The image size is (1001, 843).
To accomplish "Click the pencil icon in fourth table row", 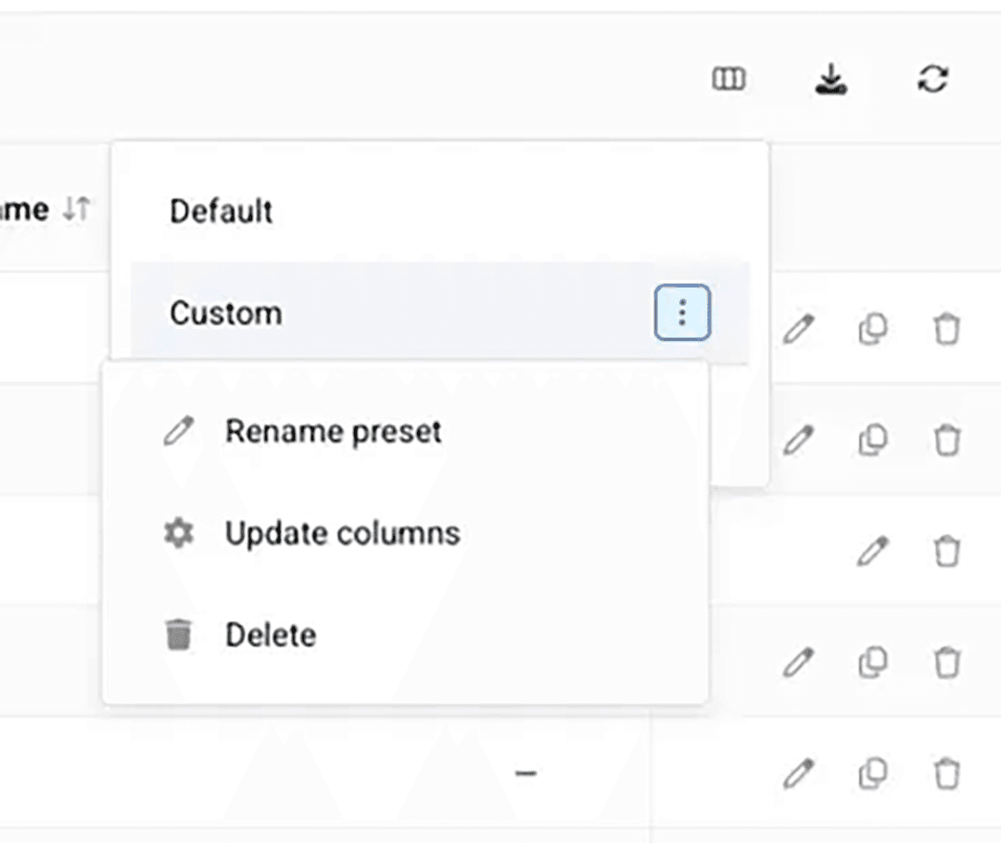I will tap(799, 662).
